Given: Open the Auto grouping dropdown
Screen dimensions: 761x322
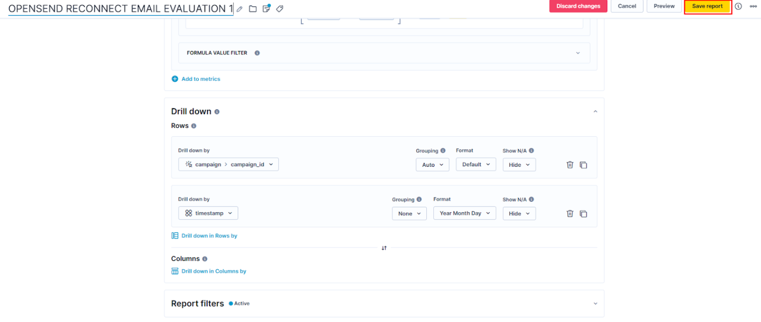Looking at the screenshot, I should (432, 165).
